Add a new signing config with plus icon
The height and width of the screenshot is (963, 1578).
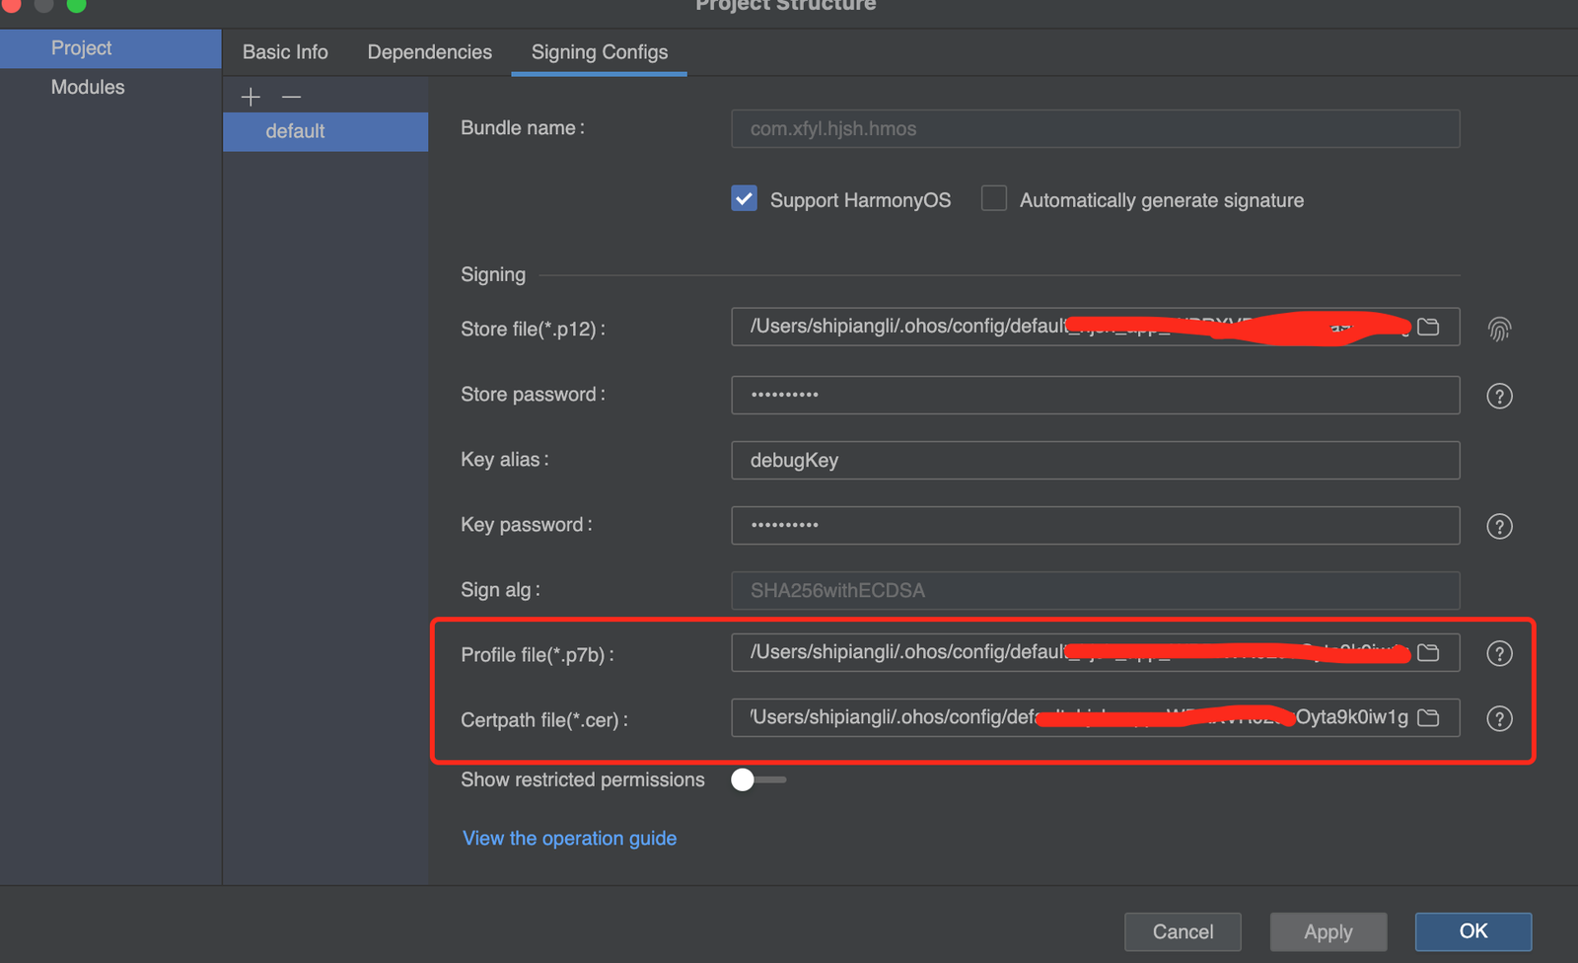251,97
